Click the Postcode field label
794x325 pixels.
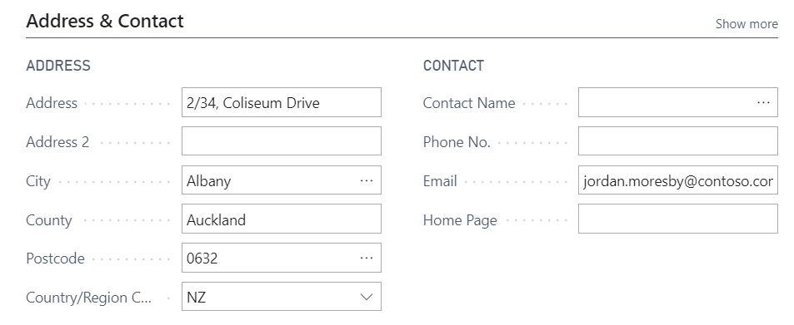55,259
